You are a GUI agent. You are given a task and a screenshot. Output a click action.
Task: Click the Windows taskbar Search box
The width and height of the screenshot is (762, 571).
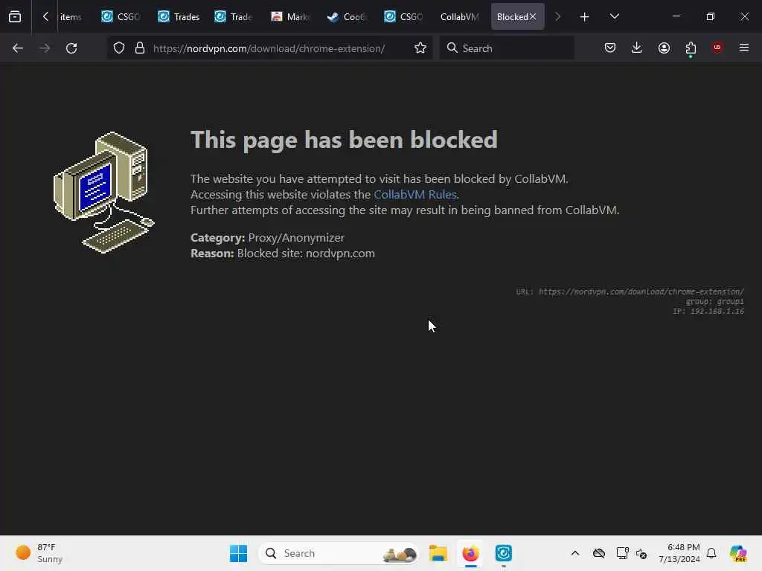click(x=339, y=553)
